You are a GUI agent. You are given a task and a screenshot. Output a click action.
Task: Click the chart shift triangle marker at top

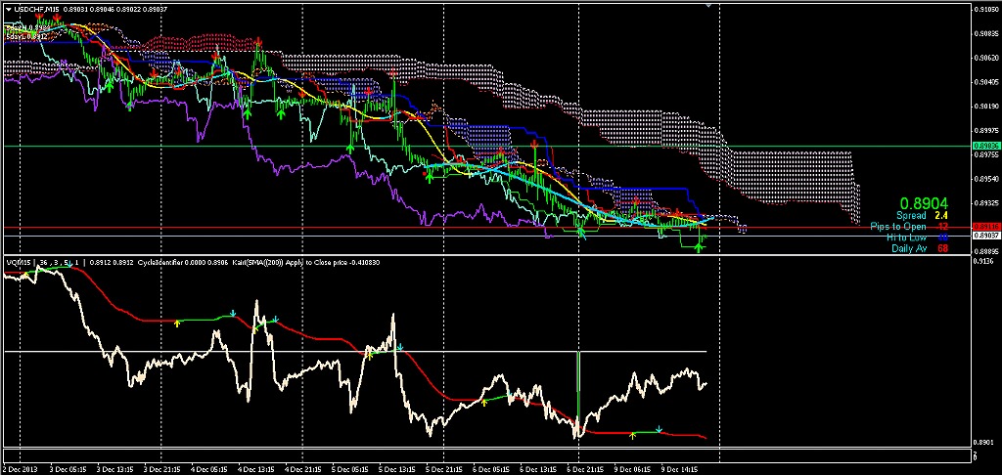click(708, 5)
